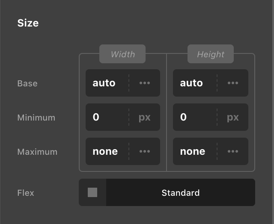Click the Flex row label

[26, 193]
